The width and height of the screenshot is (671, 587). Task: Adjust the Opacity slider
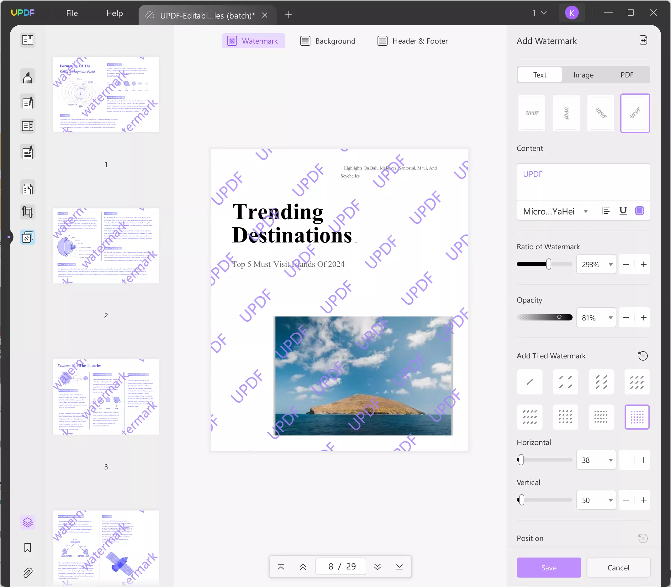tap(544, 317)
